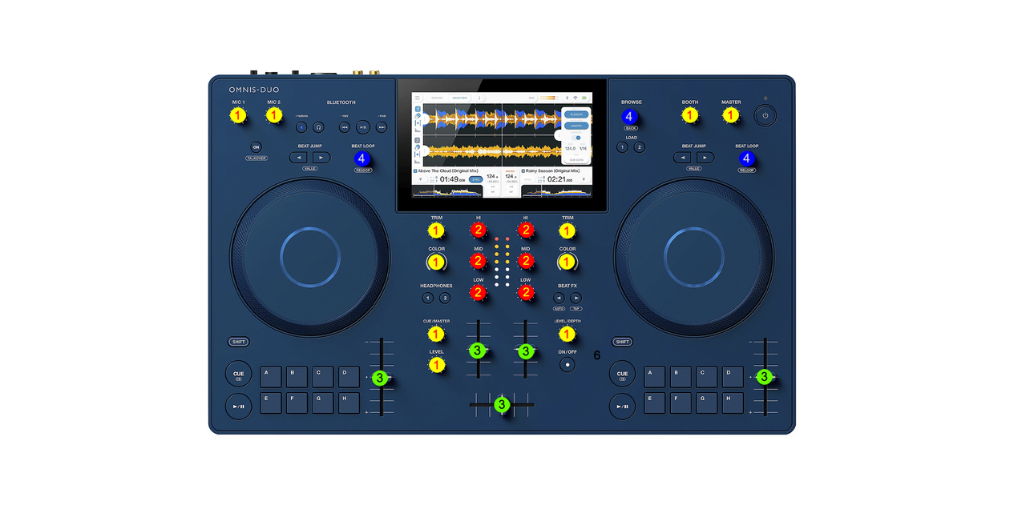The width and height of the screenshot is (1026, 521).
Task: Click the crossfader handle
Action: tap(502, 405)
